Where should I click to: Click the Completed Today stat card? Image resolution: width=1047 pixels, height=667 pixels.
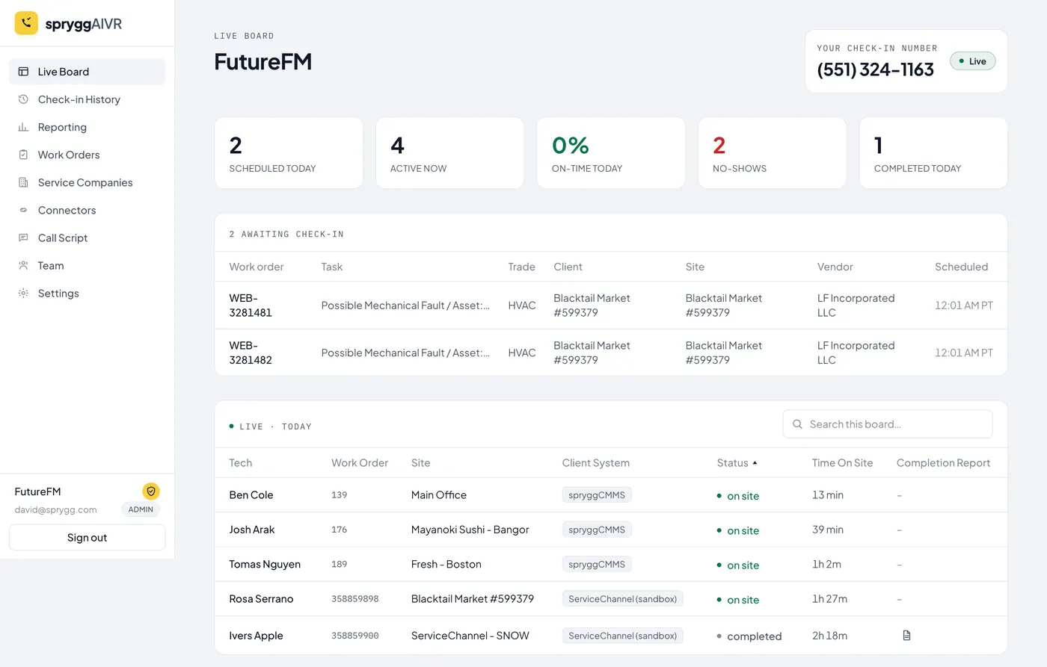933,153
